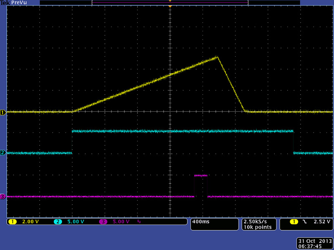Click the 2.52 V trigger level readout
The image size is (334, 250).
(321, 222)
